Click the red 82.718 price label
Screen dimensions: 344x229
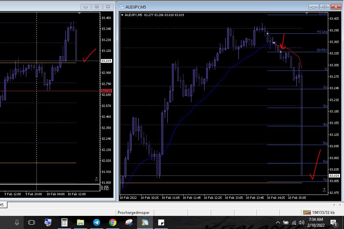(x=106, y=91)
